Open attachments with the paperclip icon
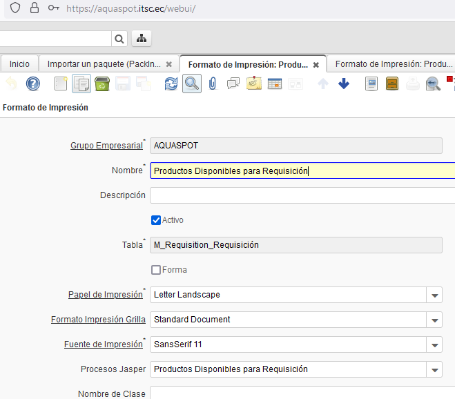Image resolution: width=455 pixels, height=399 pixels. click(212, 84)
